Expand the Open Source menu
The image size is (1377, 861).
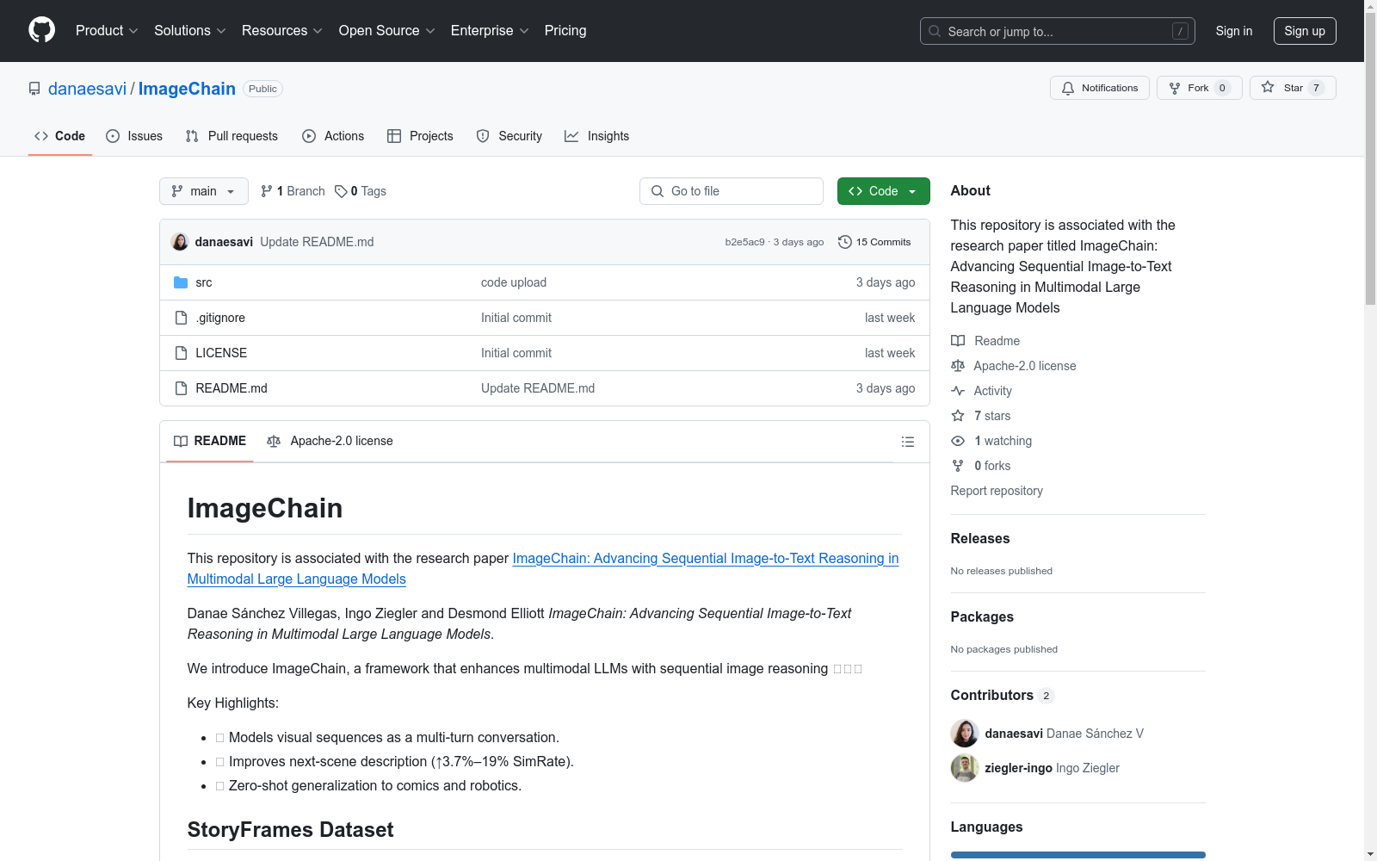(x=387, y=31)
